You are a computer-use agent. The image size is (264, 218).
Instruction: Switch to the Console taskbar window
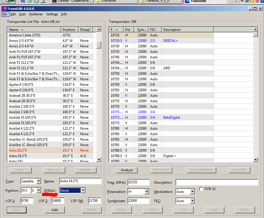[x=72, y=1]
